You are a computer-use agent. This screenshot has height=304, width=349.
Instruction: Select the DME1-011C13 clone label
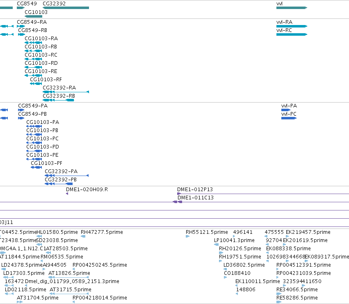click(196, 198)
